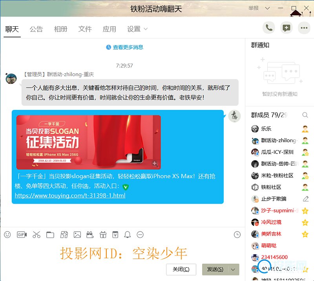Select member 冷风过境
Viewport: 314px width, 281px height.
[x=279, y=222]
